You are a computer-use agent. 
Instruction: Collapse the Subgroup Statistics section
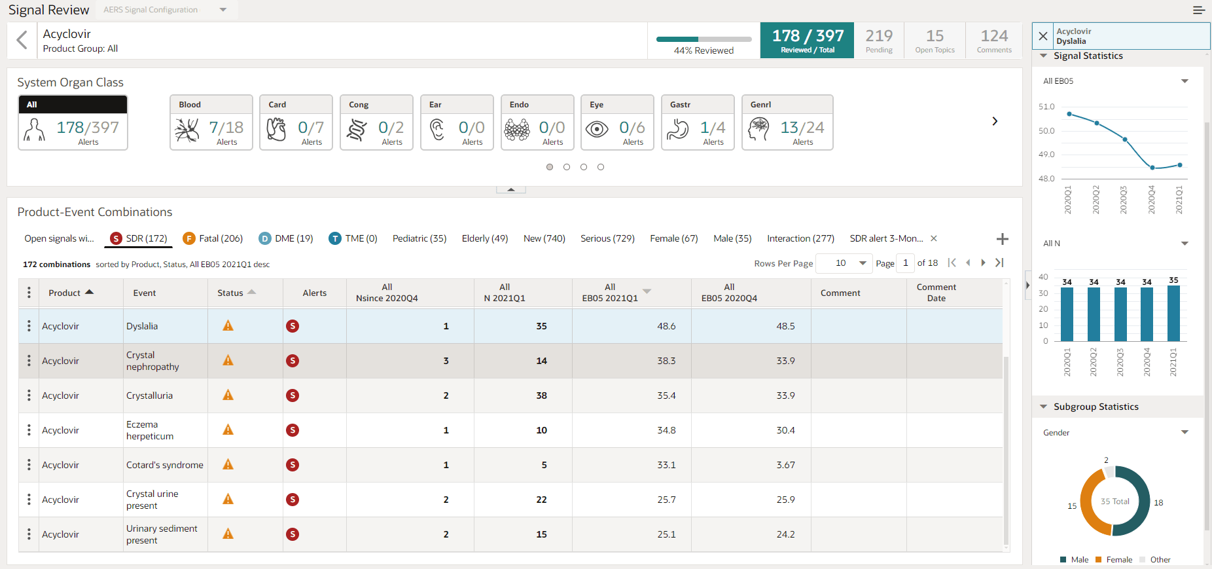tap(1044, 407)
